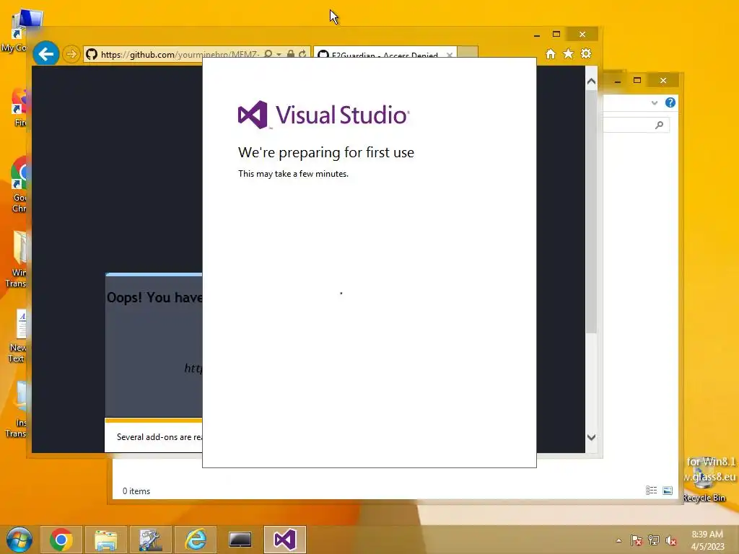This screenshot has height=554, width=739.
Task: Switch Explorer to large icons view
Action: (668, 491)
